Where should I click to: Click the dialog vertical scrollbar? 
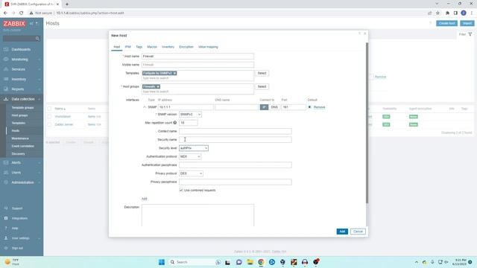[367, 123]
